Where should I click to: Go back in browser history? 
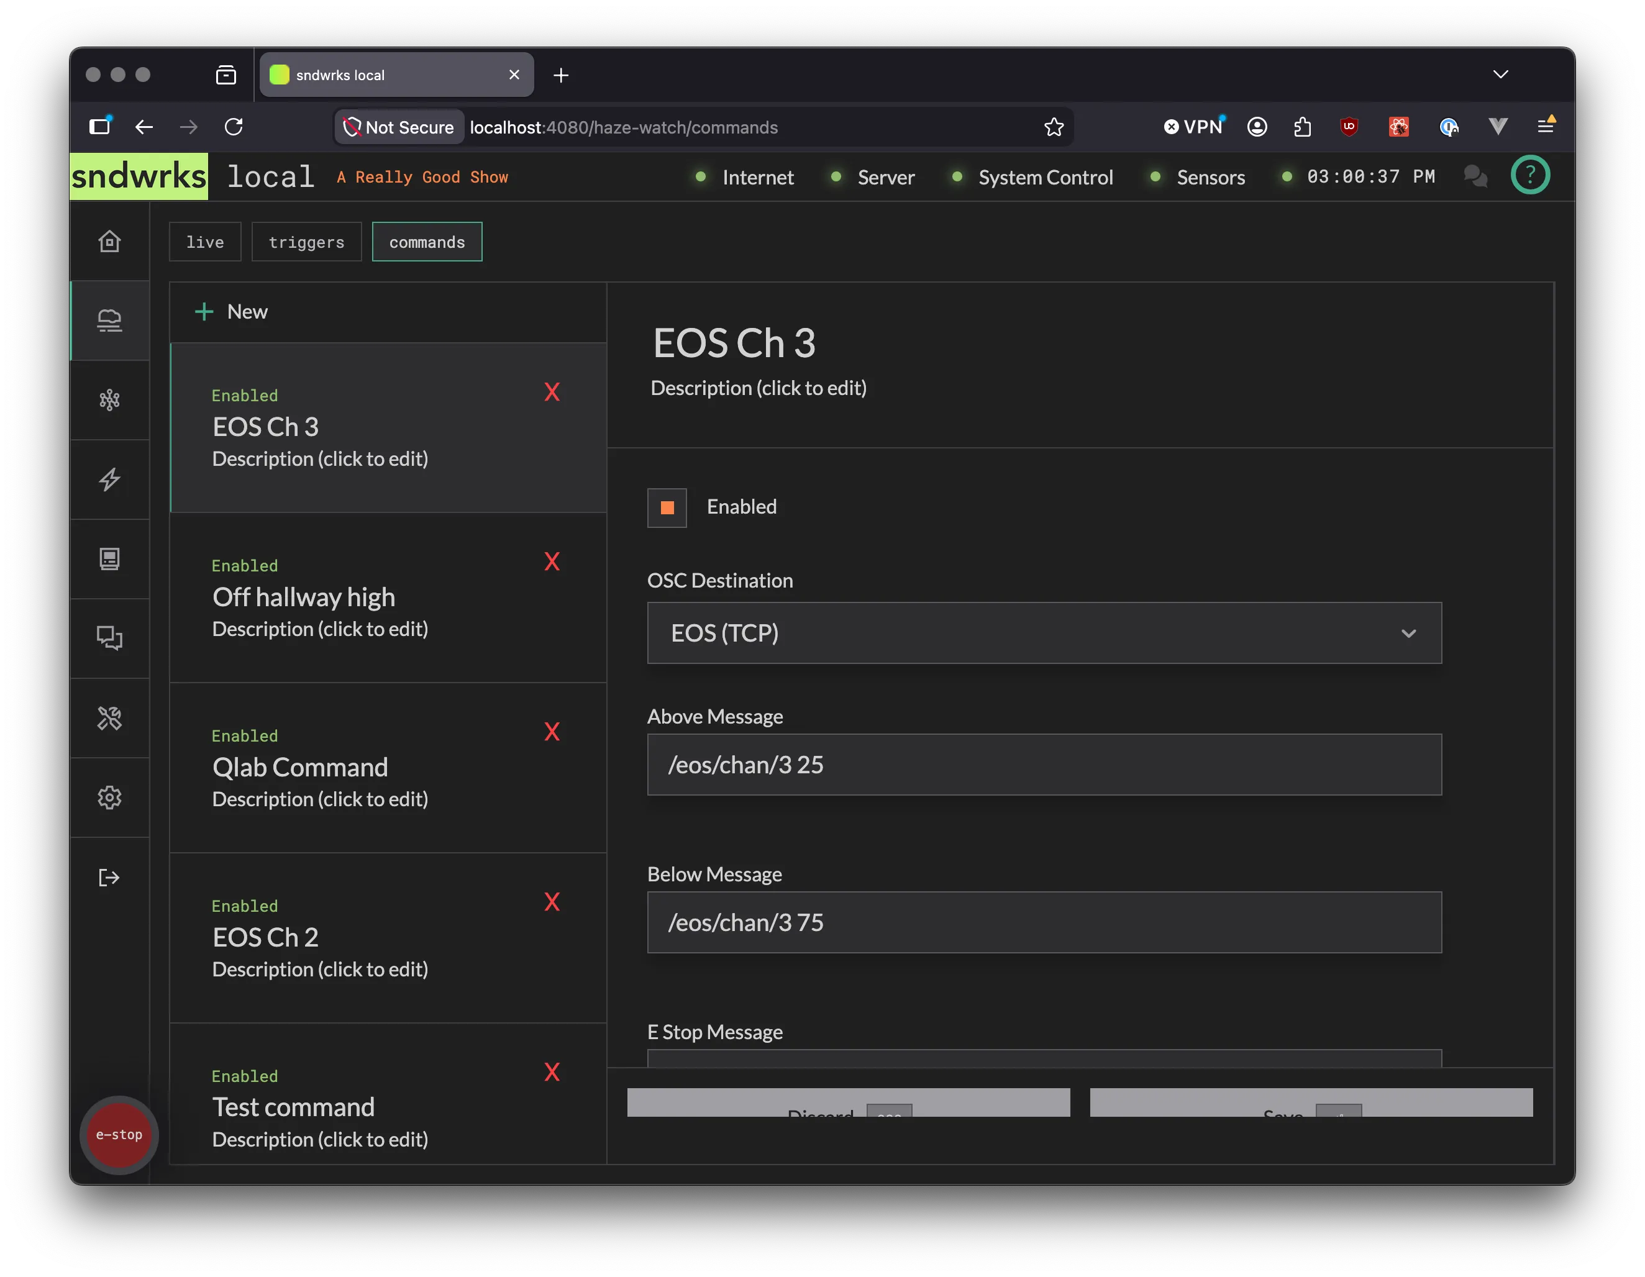144,127
